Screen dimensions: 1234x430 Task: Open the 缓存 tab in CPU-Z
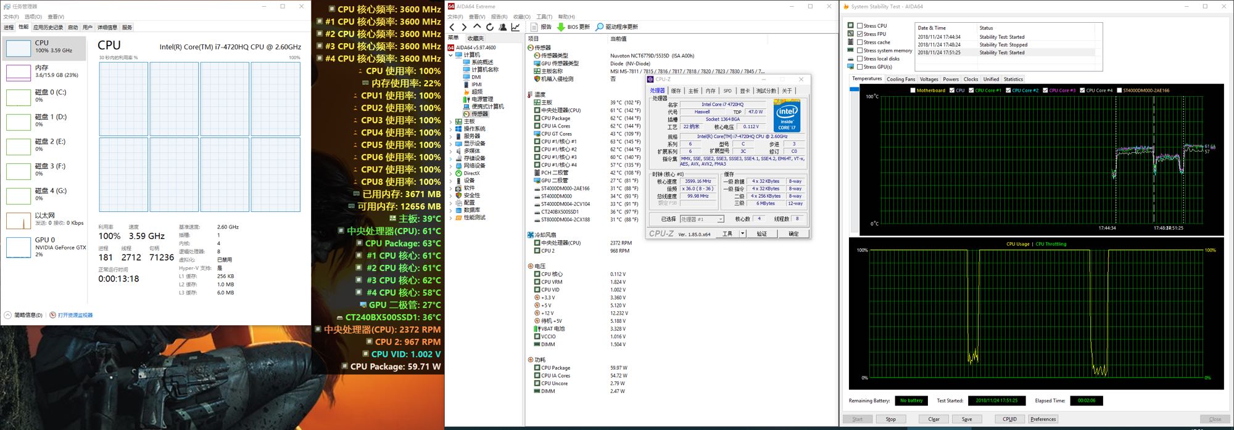676,91
